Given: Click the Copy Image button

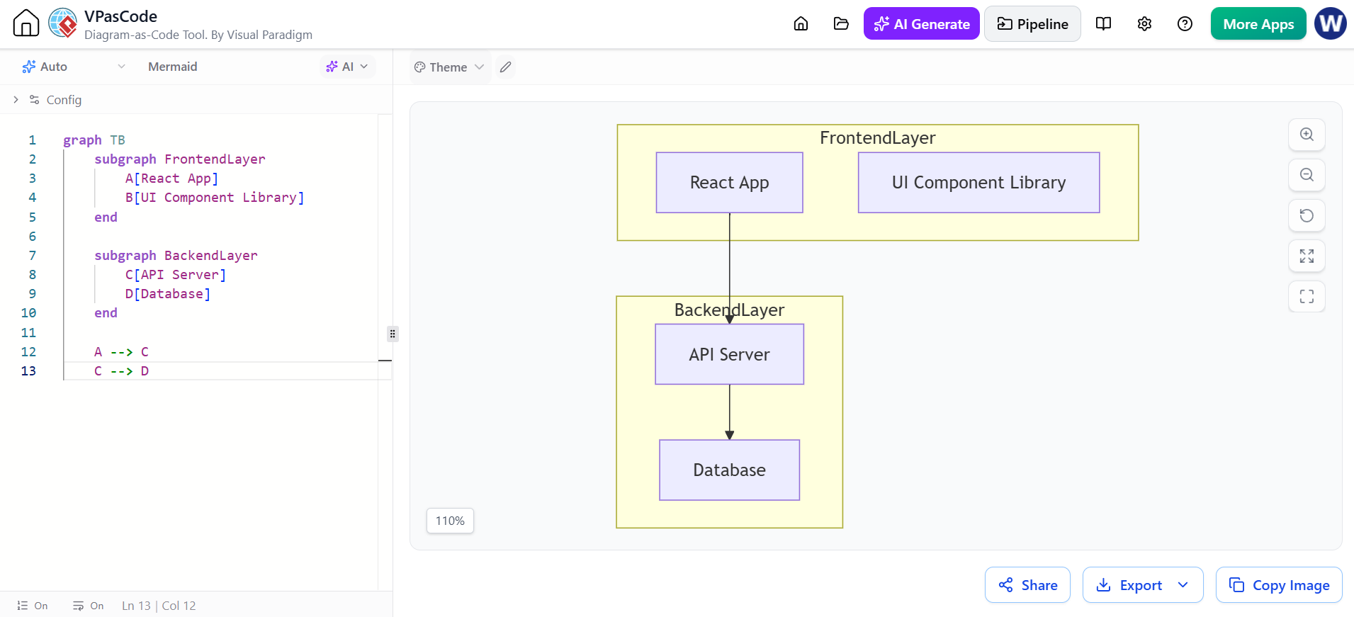Looking at the screenshot, I should pos(1279,585).
